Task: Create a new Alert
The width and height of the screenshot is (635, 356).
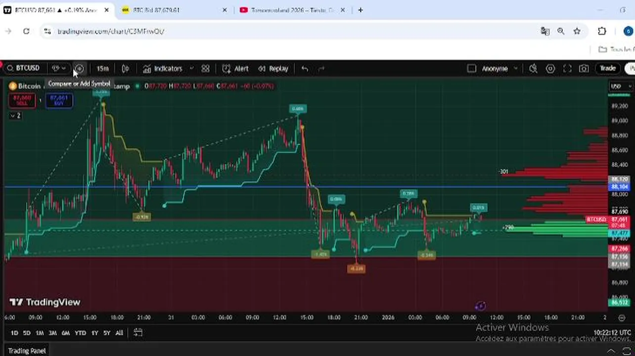Action: tap(235, 69)
